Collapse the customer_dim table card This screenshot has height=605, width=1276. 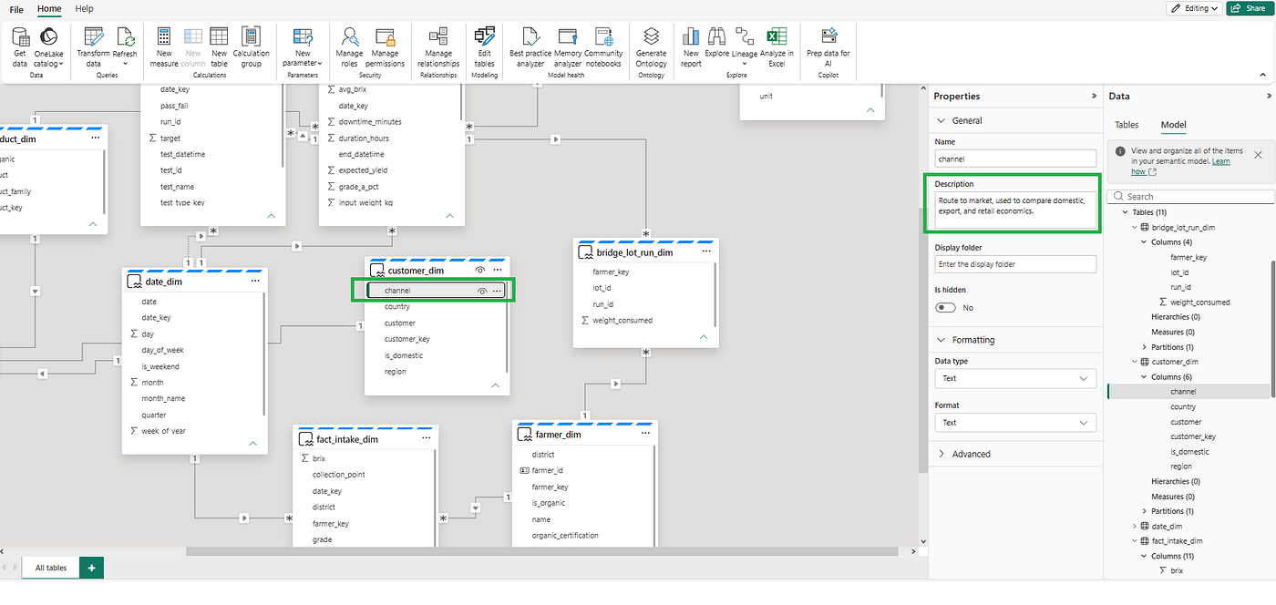pyautogui.click(x=495, y=385)
